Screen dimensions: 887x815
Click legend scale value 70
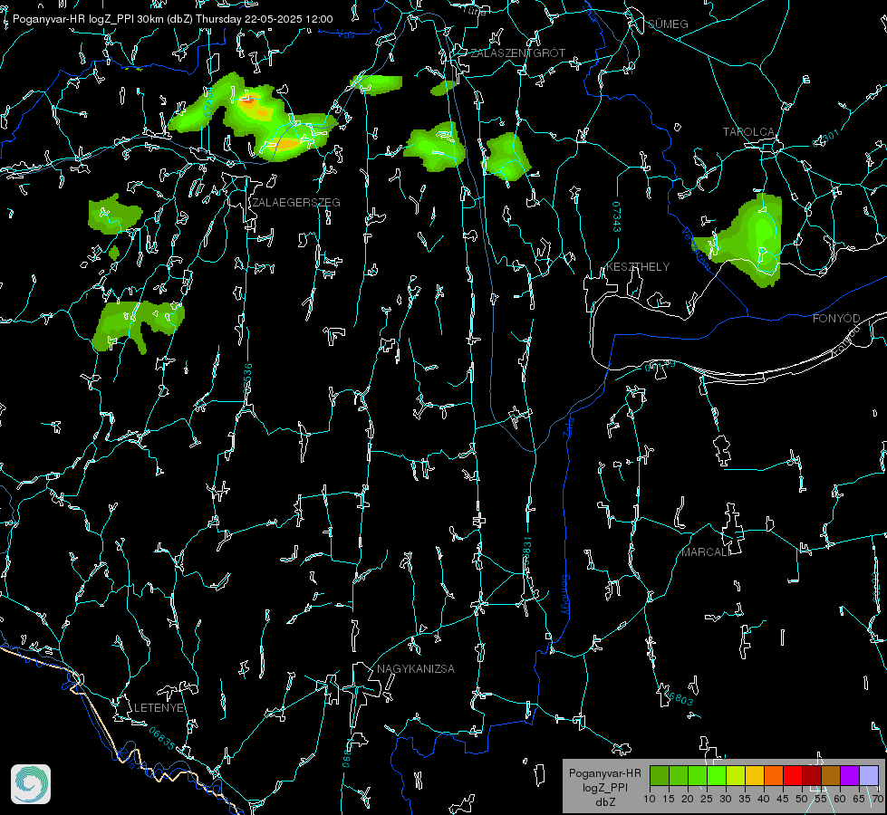pyautogui.click(x=877, y=799)
